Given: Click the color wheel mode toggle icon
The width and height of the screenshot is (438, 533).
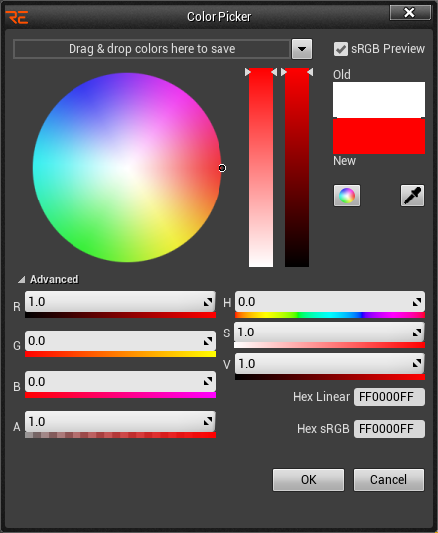Looking at the screenshot, I should tap(347, 196).
